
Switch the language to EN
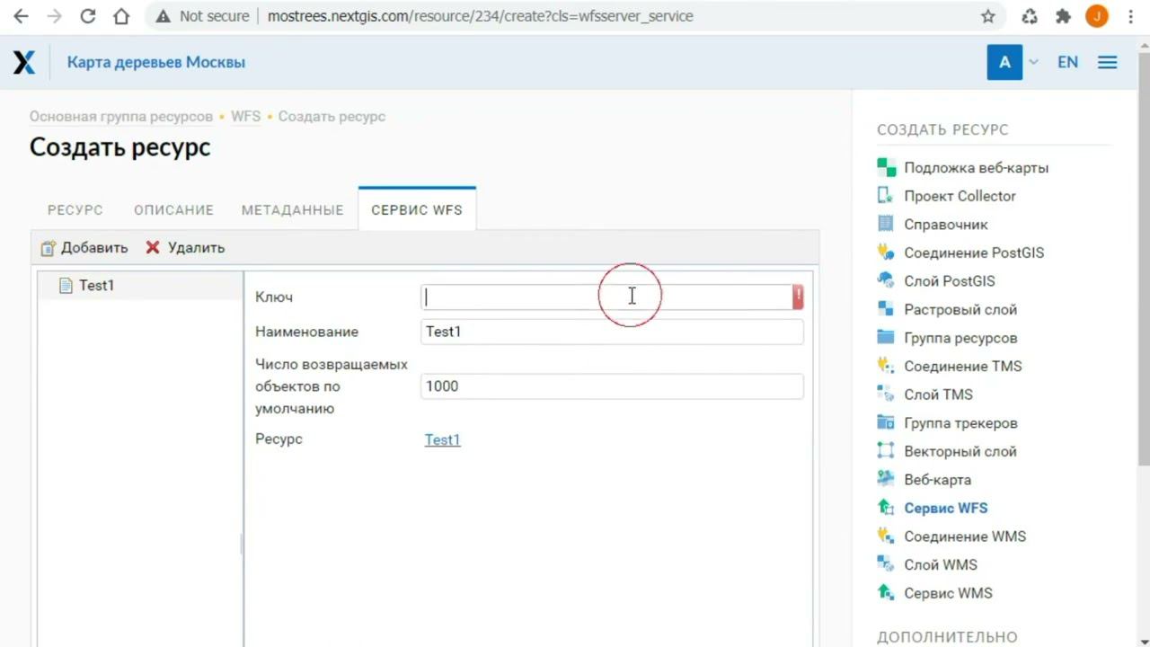click(1067, 62)
